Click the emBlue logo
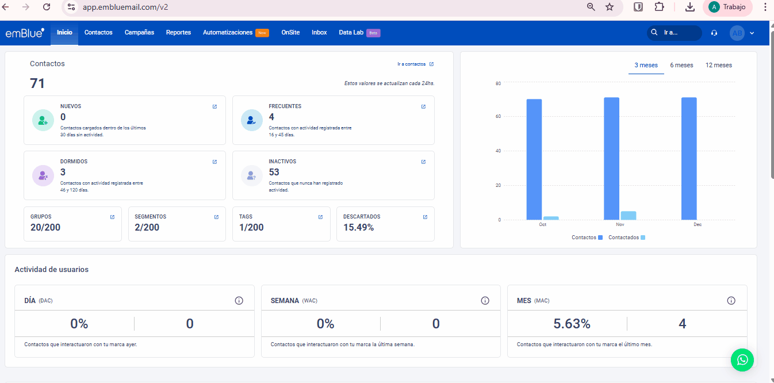Image resolution: width=774 pixels, height=383 pixels. click(x=25, y=33)
